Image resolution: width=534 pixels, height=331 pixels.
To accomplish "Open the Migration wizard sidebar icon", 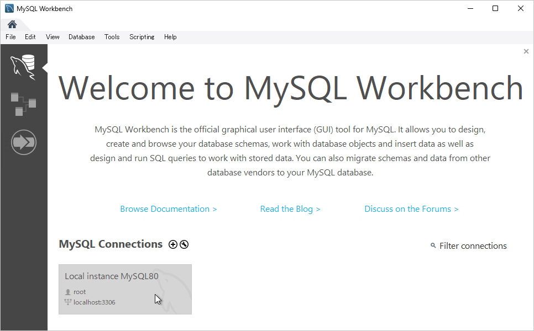I will coord(24,142).
